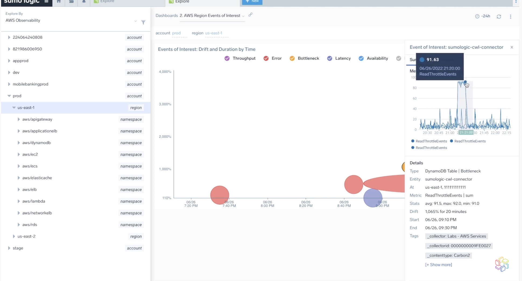Open the hamburger menu next to Sumo Logic
The width and height of the screenshot is (522, 281).
[46, 1]
